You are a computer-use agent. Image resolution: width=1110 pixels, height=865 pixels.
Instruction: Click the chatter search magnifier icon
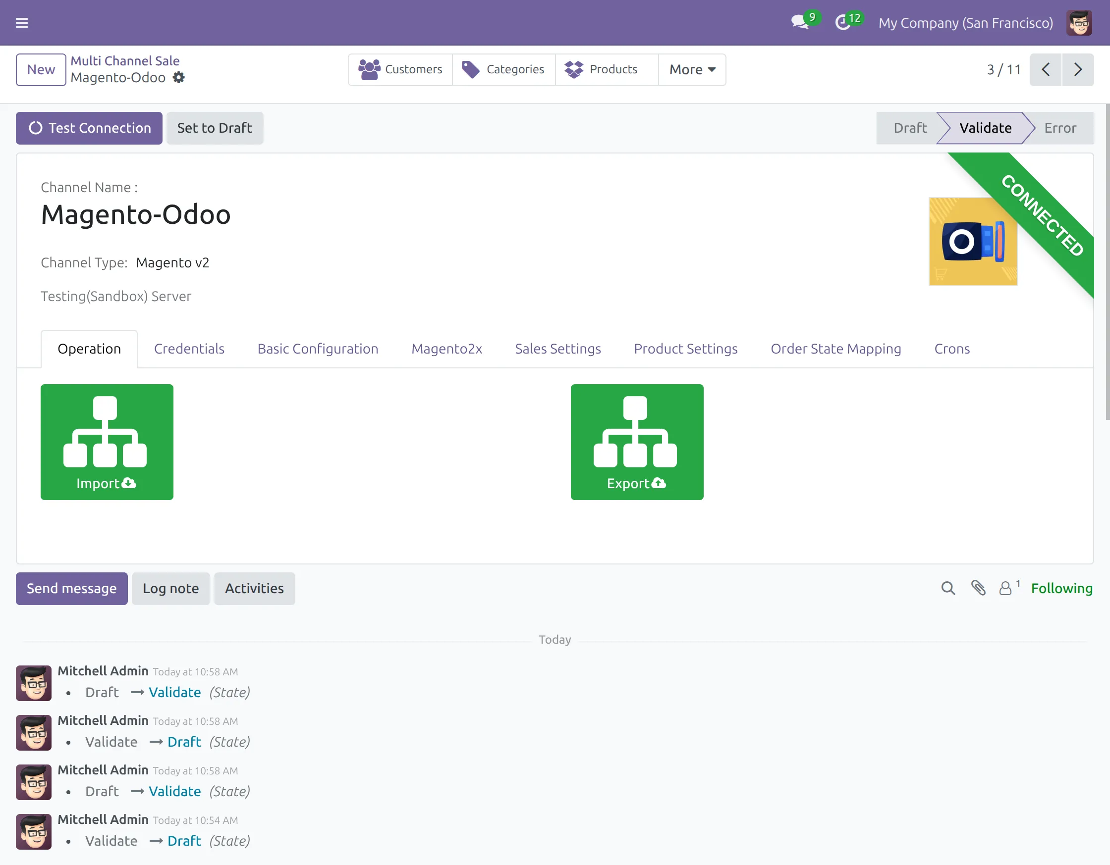click(948, 588)
